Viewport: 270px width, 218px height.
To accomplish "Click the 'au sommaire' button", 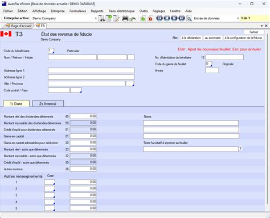I will pos(212,38).
